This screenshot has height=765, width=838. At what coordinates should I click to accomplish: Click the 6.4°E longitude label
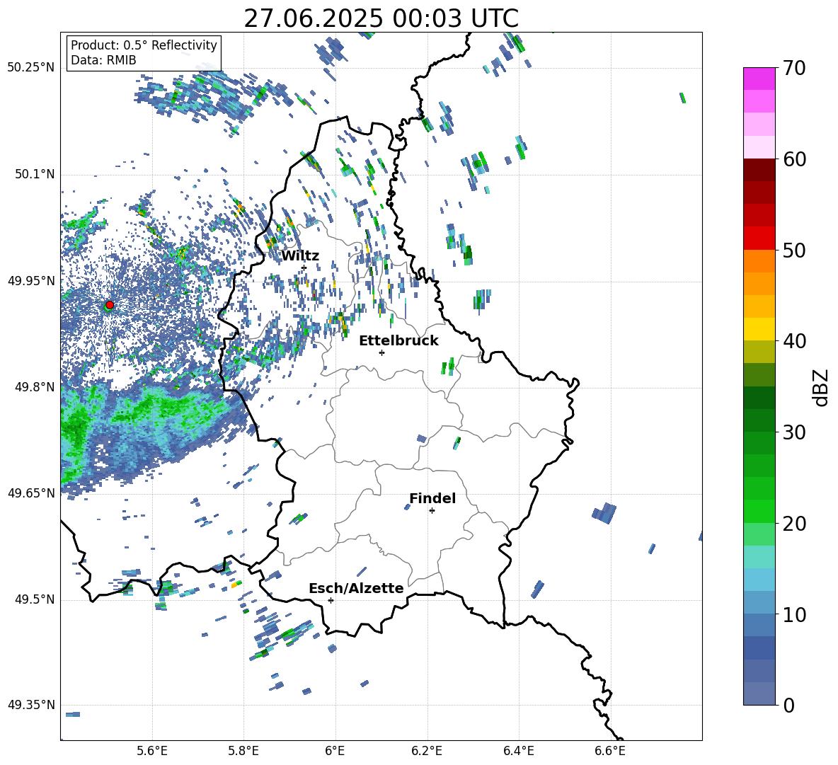pyautogui.click(x=518, y=751)
